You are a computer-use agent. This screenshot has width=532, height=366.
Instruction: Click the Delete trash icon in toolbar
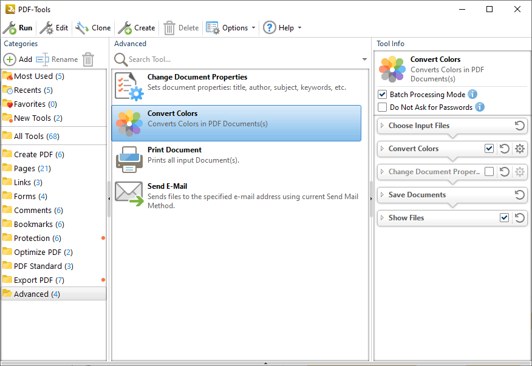point(169,28)
